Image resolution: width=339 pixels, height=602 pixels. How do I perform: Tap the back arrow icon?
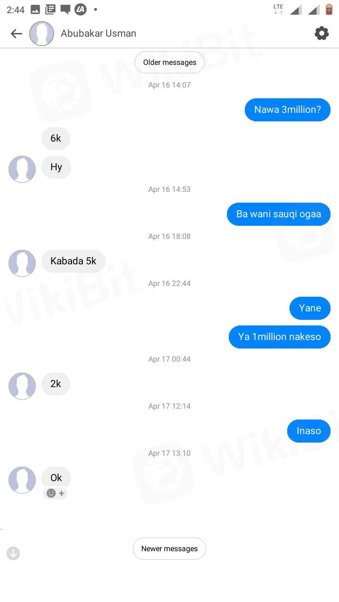pyautogui.click(x=16, y=33)
